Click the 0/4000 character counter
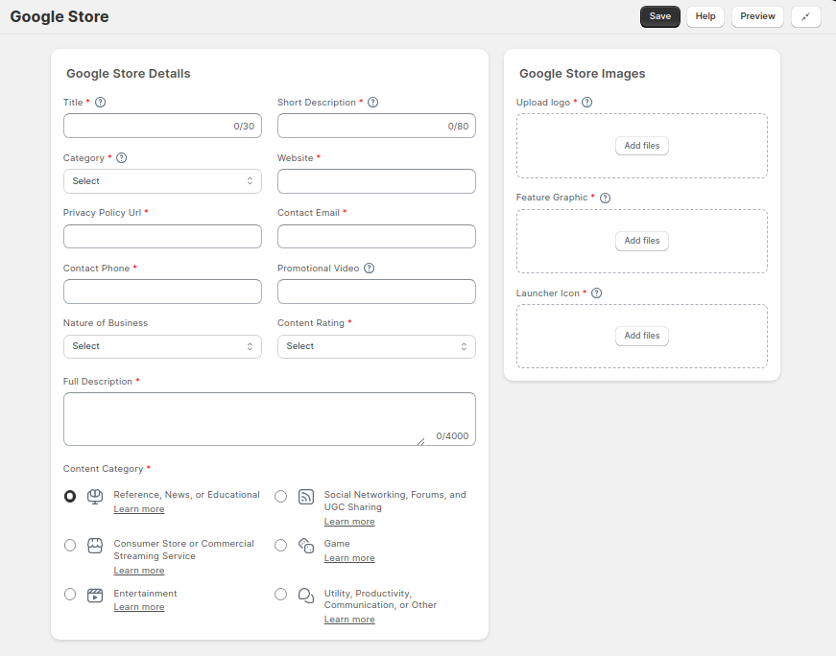Viewport: 836px width, 656px height. (x=452, y=436)
